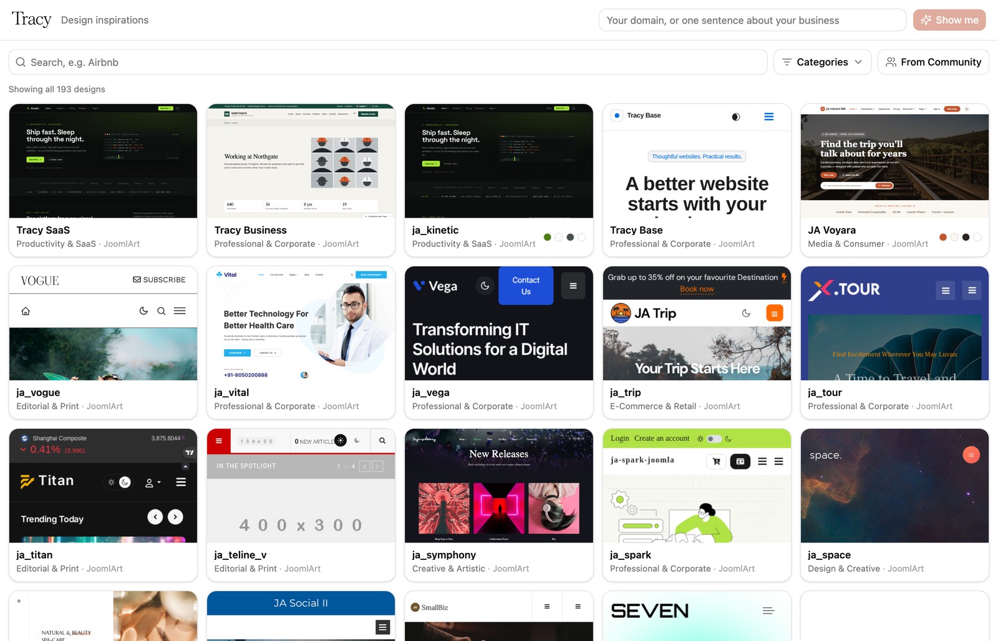This screenshot has width=998, height=641.
Task: Click the Show me button
Action: (x=949, y=20)
